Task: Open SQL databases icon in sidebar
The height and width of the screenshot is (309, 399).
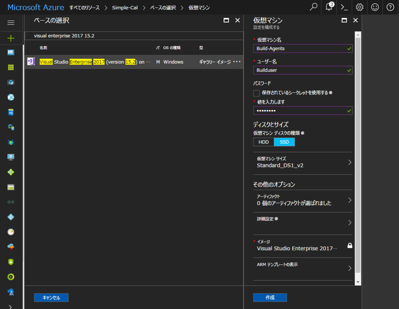Action: [11, 112]
